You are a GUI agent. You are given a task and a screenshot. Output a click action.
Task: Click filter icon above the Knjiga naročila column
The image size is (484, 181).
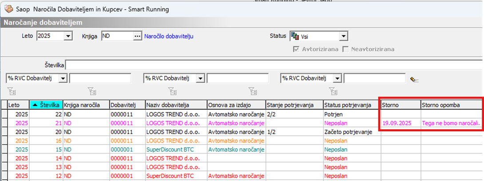(91, 91)
